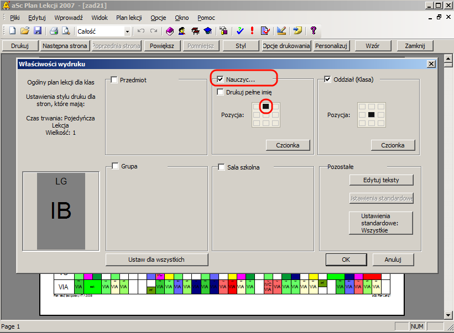
Task: Click the undo arrow icon
Action: point(141,30)
